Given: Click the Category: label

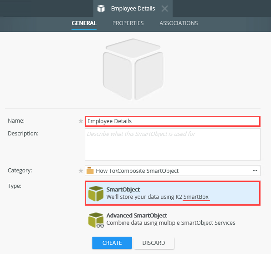Looking at the screenshot, I should (x=20, y=171).
